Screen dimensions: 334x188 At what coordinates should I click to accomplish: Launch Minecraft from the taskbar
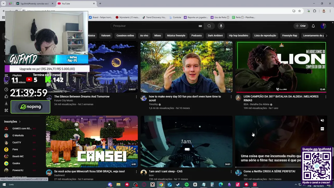(152, 185)
